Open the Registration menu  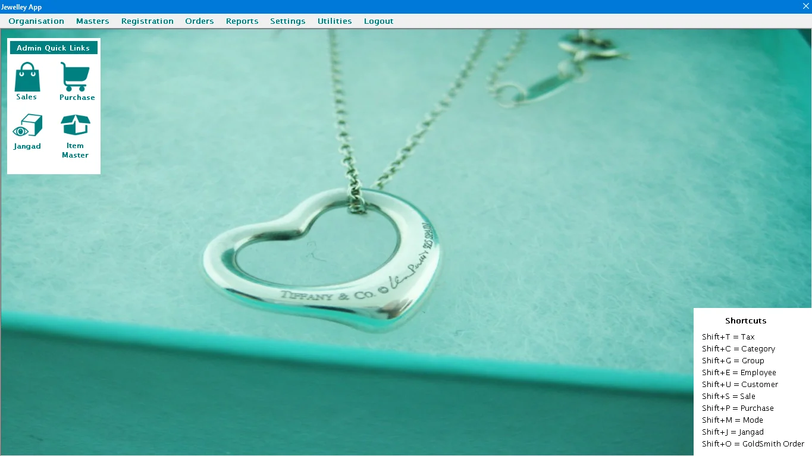(x=148, y=21)
